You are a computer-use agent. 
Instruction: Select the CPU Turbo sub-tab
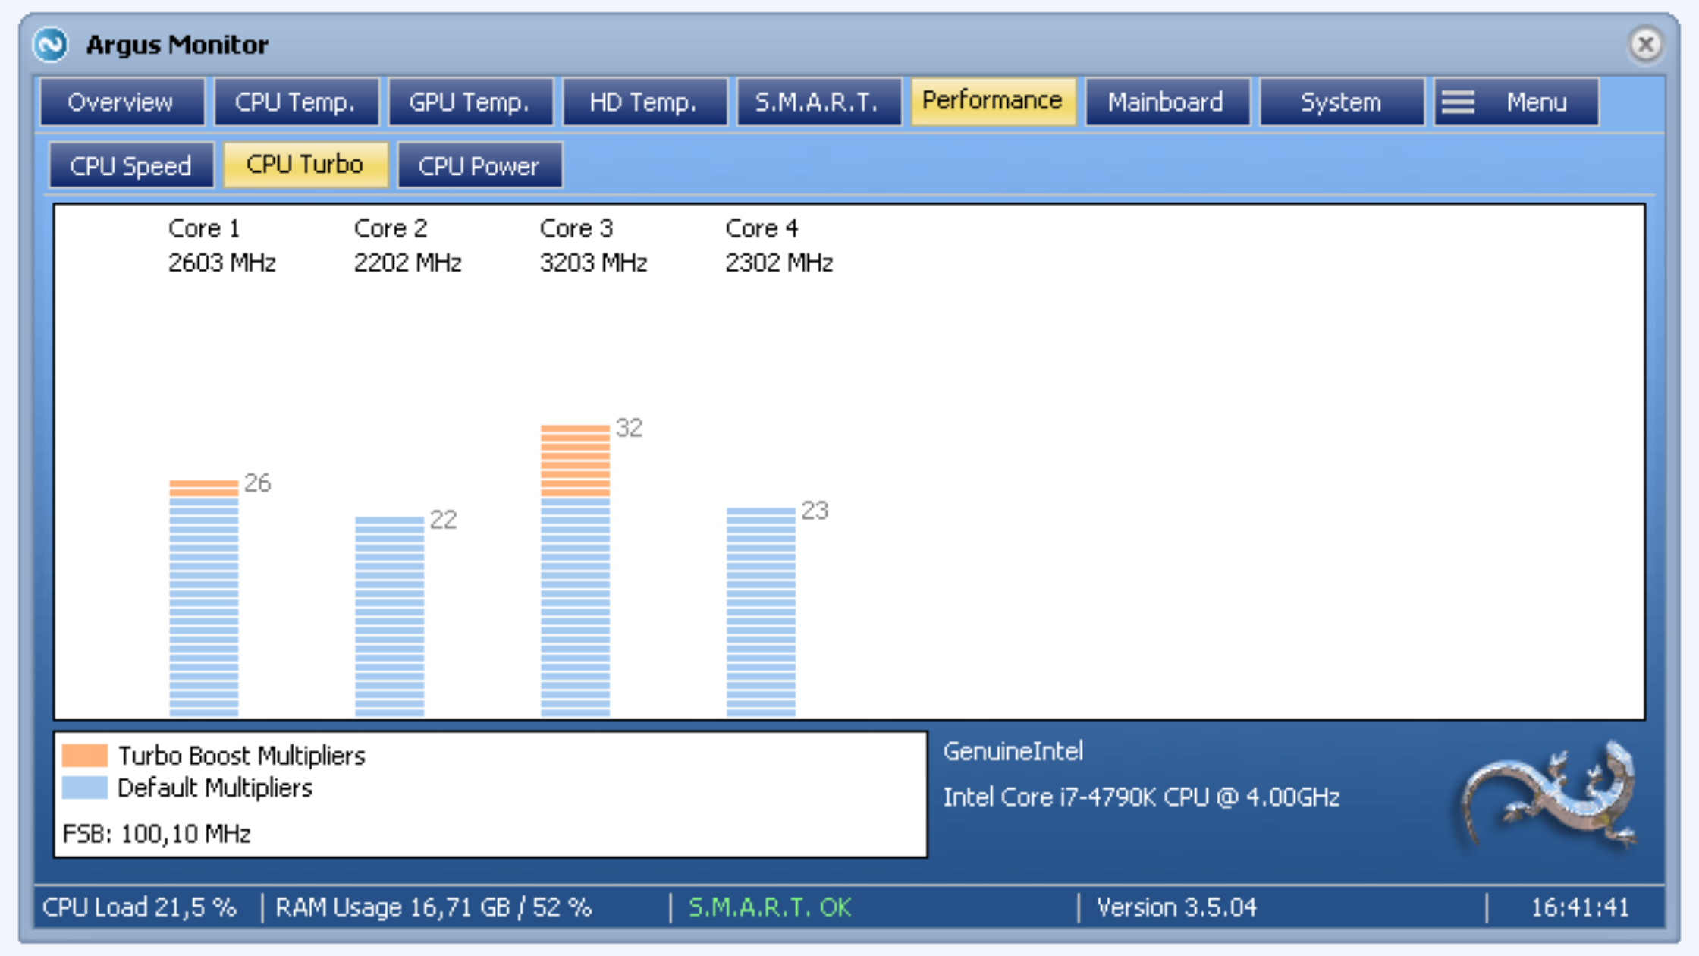(305, 165)
